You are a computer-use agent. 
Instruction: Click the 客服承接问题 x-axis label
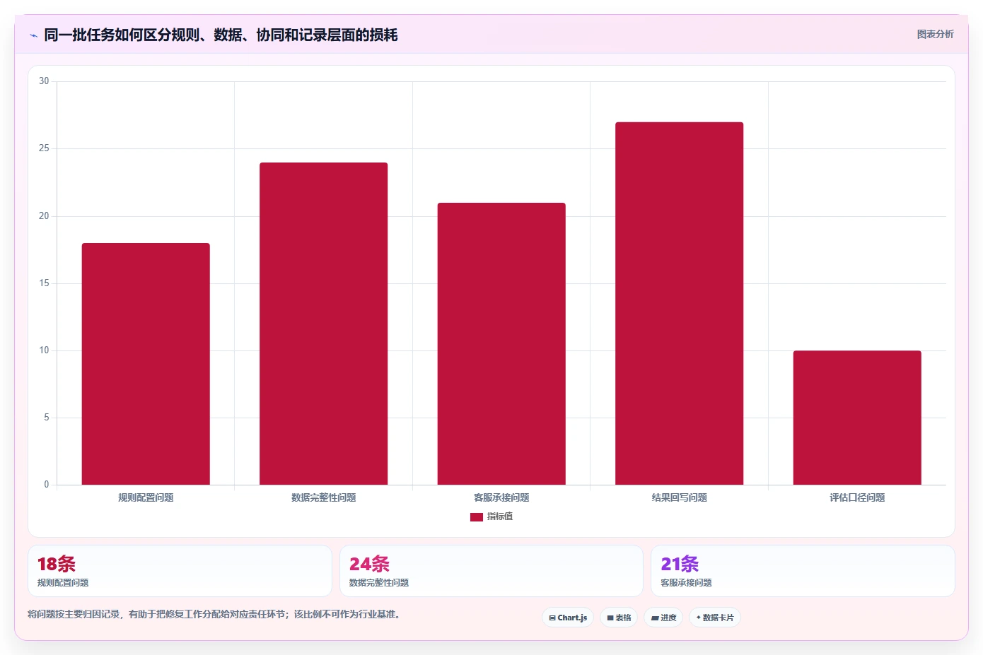coord(501,497)
